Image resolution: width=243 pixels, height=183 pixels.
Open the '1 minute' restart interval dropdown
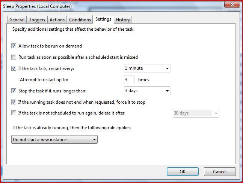(147, 68)
